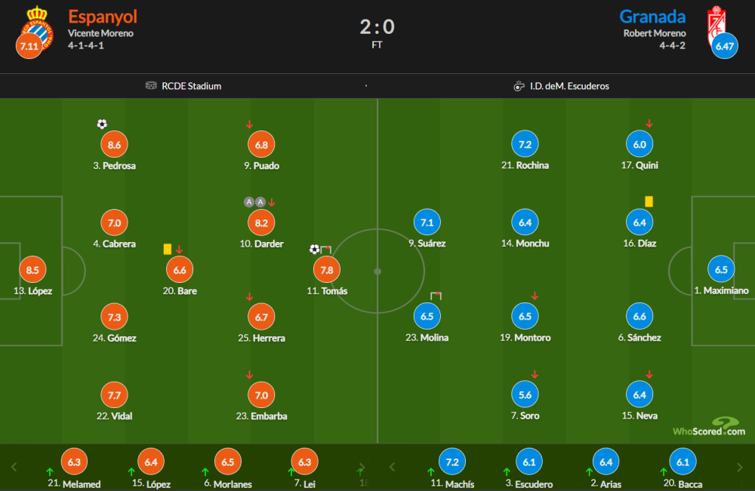Show previous Espanyol substitutes with left chevron

(14, 467)
